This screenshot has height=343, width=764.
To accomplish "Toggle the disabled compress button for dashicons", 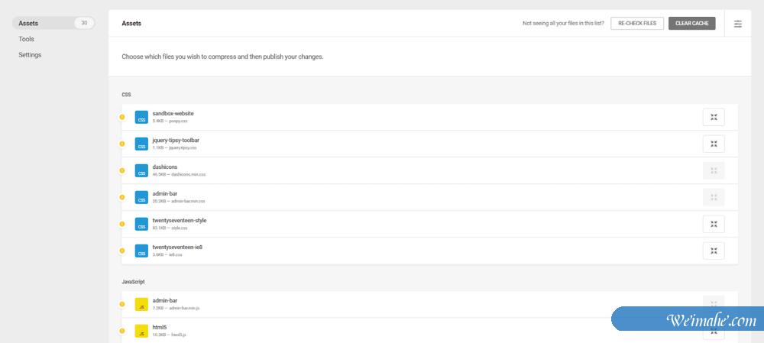I will [x=714, y=170].
